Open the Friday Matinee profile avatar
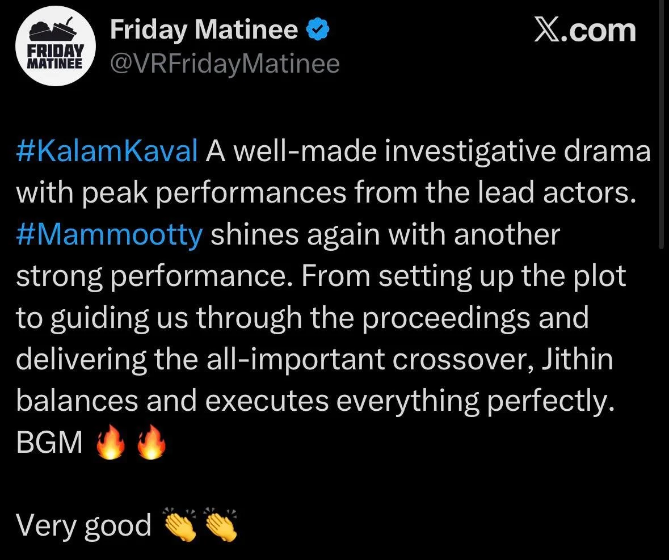This screenshot has height=560, width=669. 55,45
